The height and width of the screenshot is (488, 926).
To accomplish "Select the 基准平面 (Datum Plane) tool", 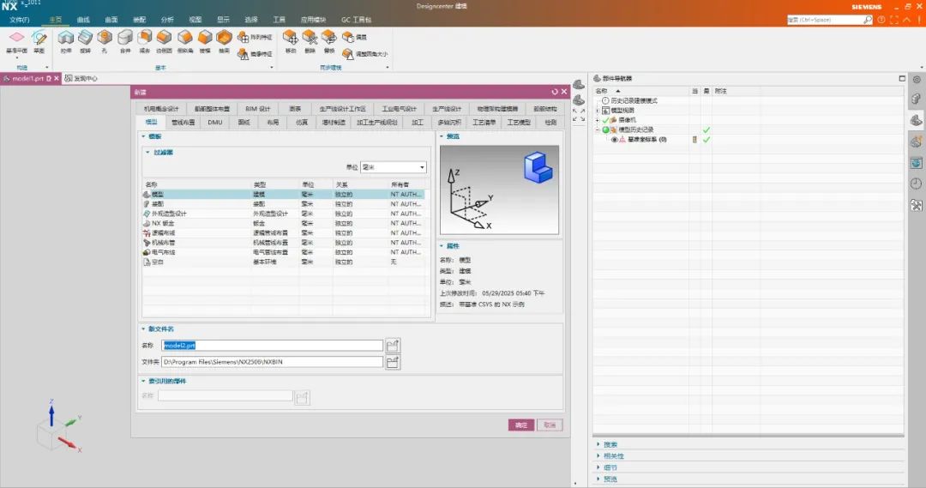I will (x=16, y=42).
